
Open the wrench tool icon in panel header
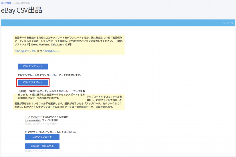229,23
